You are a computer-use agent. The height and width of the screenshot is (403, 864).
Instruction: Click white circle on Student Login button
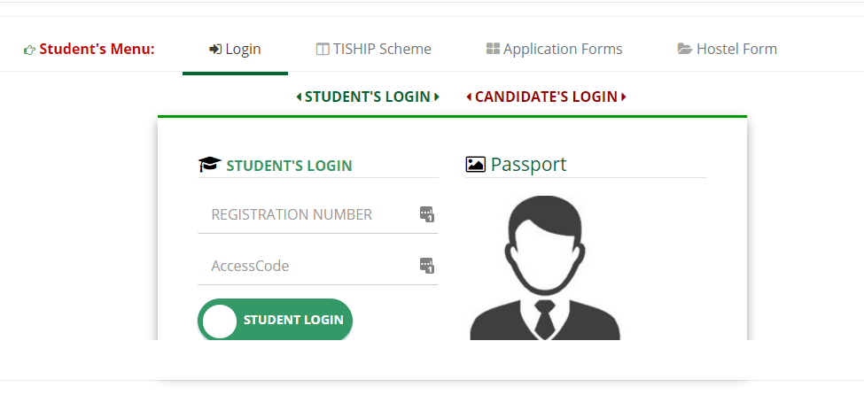220,321
